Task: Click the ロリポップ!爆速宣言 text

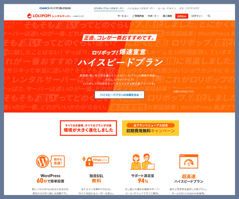Action: click(x=119, y=52)
